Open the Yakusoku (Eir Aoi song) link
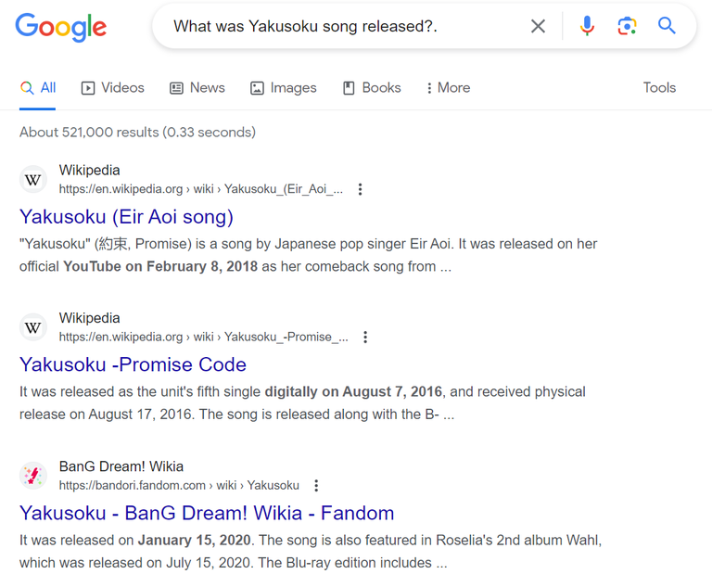Image resolution: width=712 pixels, height=574 pixels. [126, 217]
